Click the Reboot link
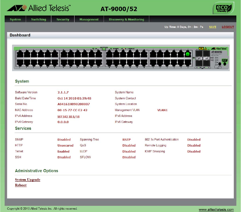The height and width of the screenshot is (212, 241). pyautogui.click(x=21, y=185)
